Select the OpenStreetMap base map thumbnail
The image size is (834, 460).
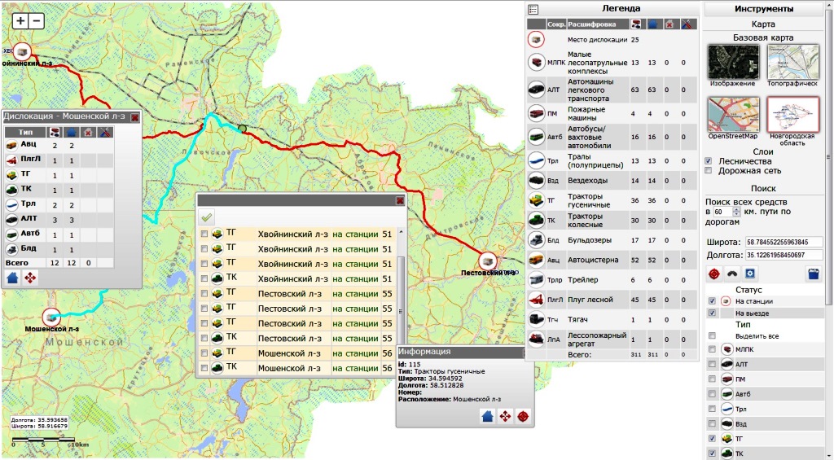tap(734, 114)
